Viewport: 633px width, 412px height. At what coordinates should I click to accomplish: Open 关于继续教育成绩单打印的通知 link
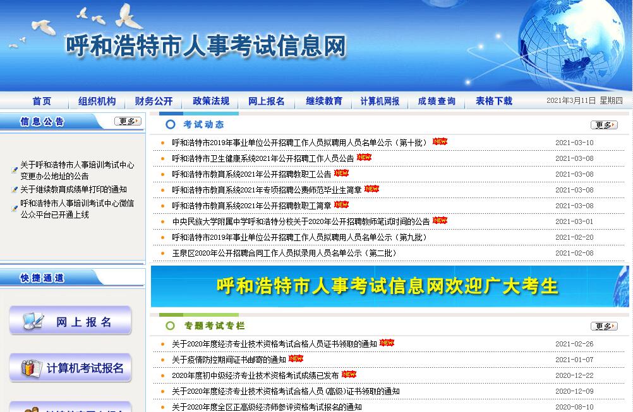point(73,189)
